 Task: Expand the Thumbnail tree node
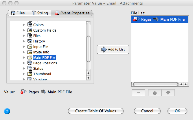(24, 74)
